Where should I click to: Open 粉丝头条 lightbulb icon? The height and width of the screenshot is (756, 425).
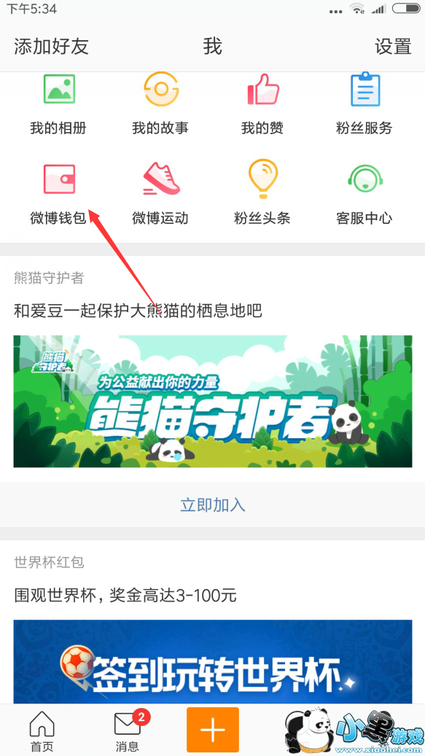[262, 179]
